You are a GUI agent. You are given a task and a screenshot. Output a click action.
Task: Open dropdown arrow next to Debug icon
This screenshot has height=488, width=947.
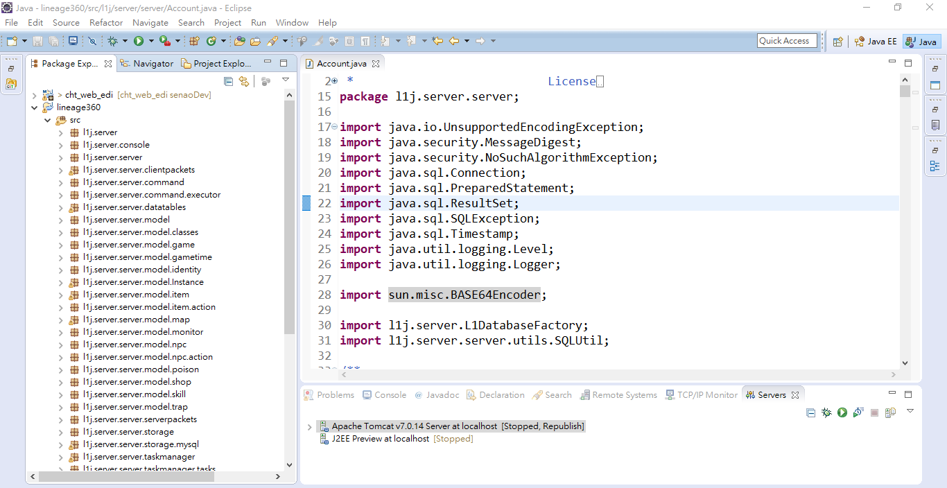pos(125,41)
